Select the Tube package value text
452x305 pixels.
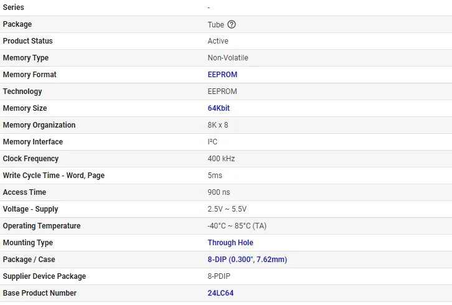tap(215, 24)
